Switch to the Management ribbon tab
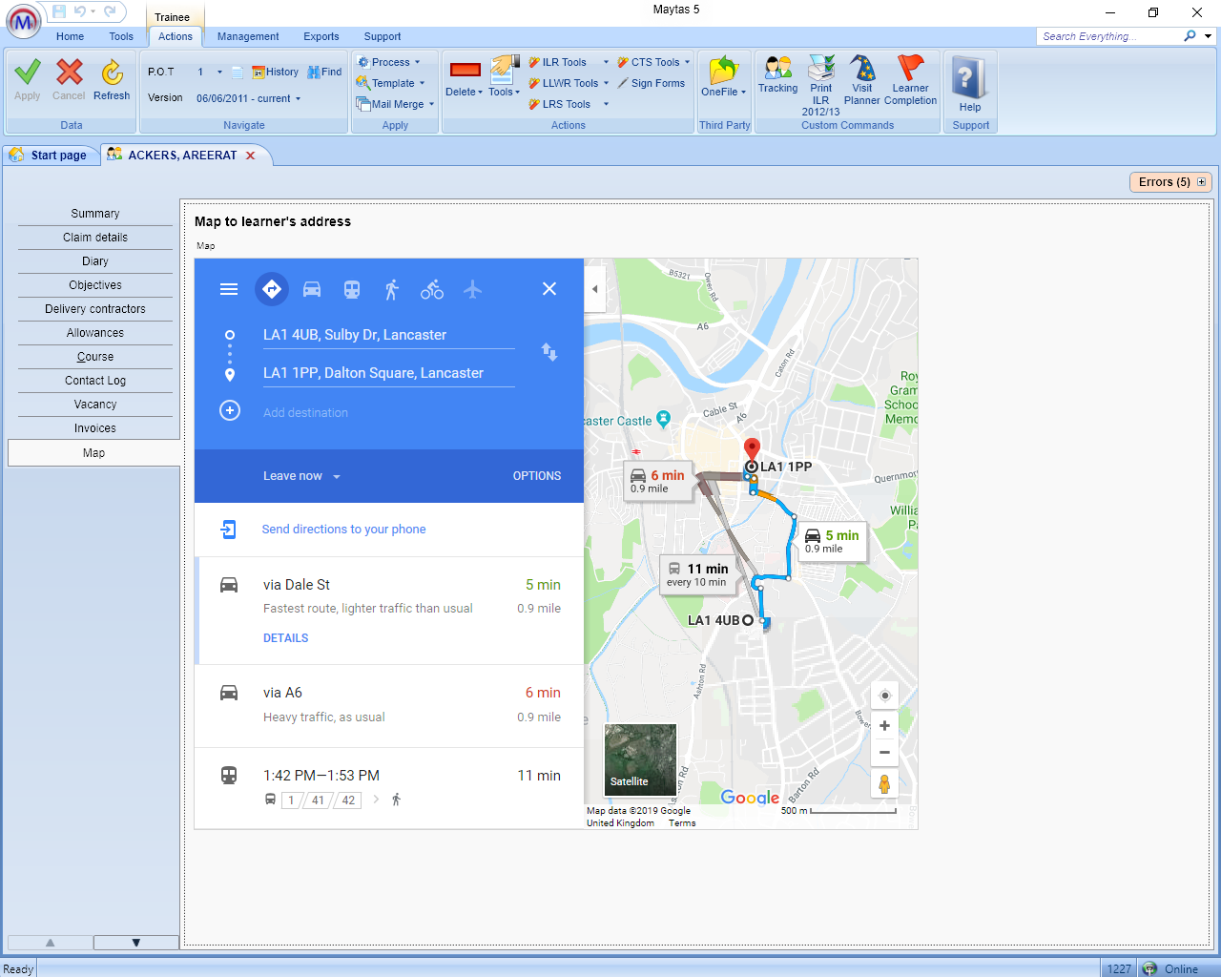Viewport: 1221px width, 977px height. (248, 36)
